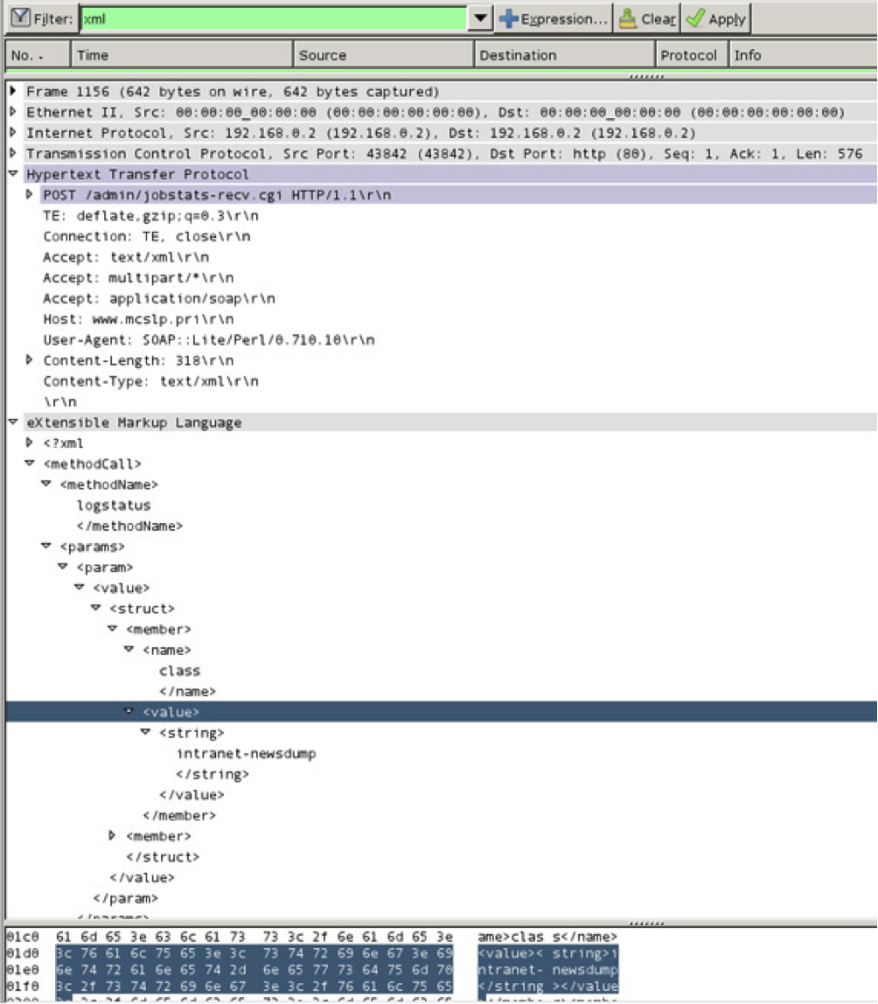Expand the <?xml declaration node
Viewport: 878px width, 1004px height.
29,443
